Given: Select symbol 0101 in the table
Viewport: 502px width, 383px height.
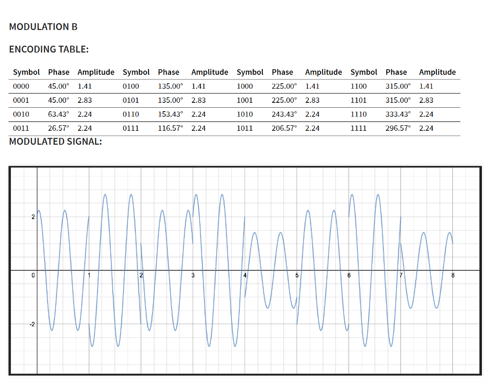Looking at the screenshot, I should (x=131, y=100).
